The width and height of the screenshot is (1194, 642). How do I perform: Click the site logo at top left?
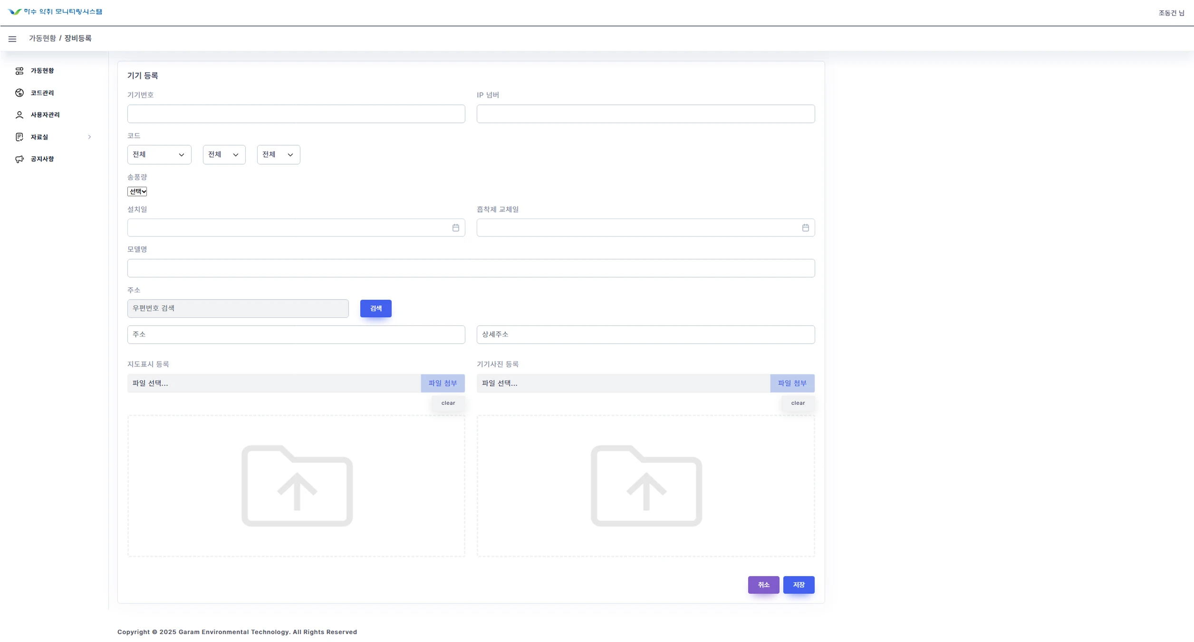point(55,11)
